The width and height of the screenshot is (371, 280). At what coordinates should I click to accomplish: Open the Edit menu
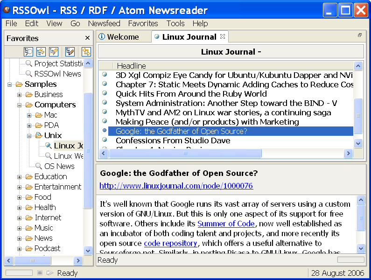tap(31, 23)
